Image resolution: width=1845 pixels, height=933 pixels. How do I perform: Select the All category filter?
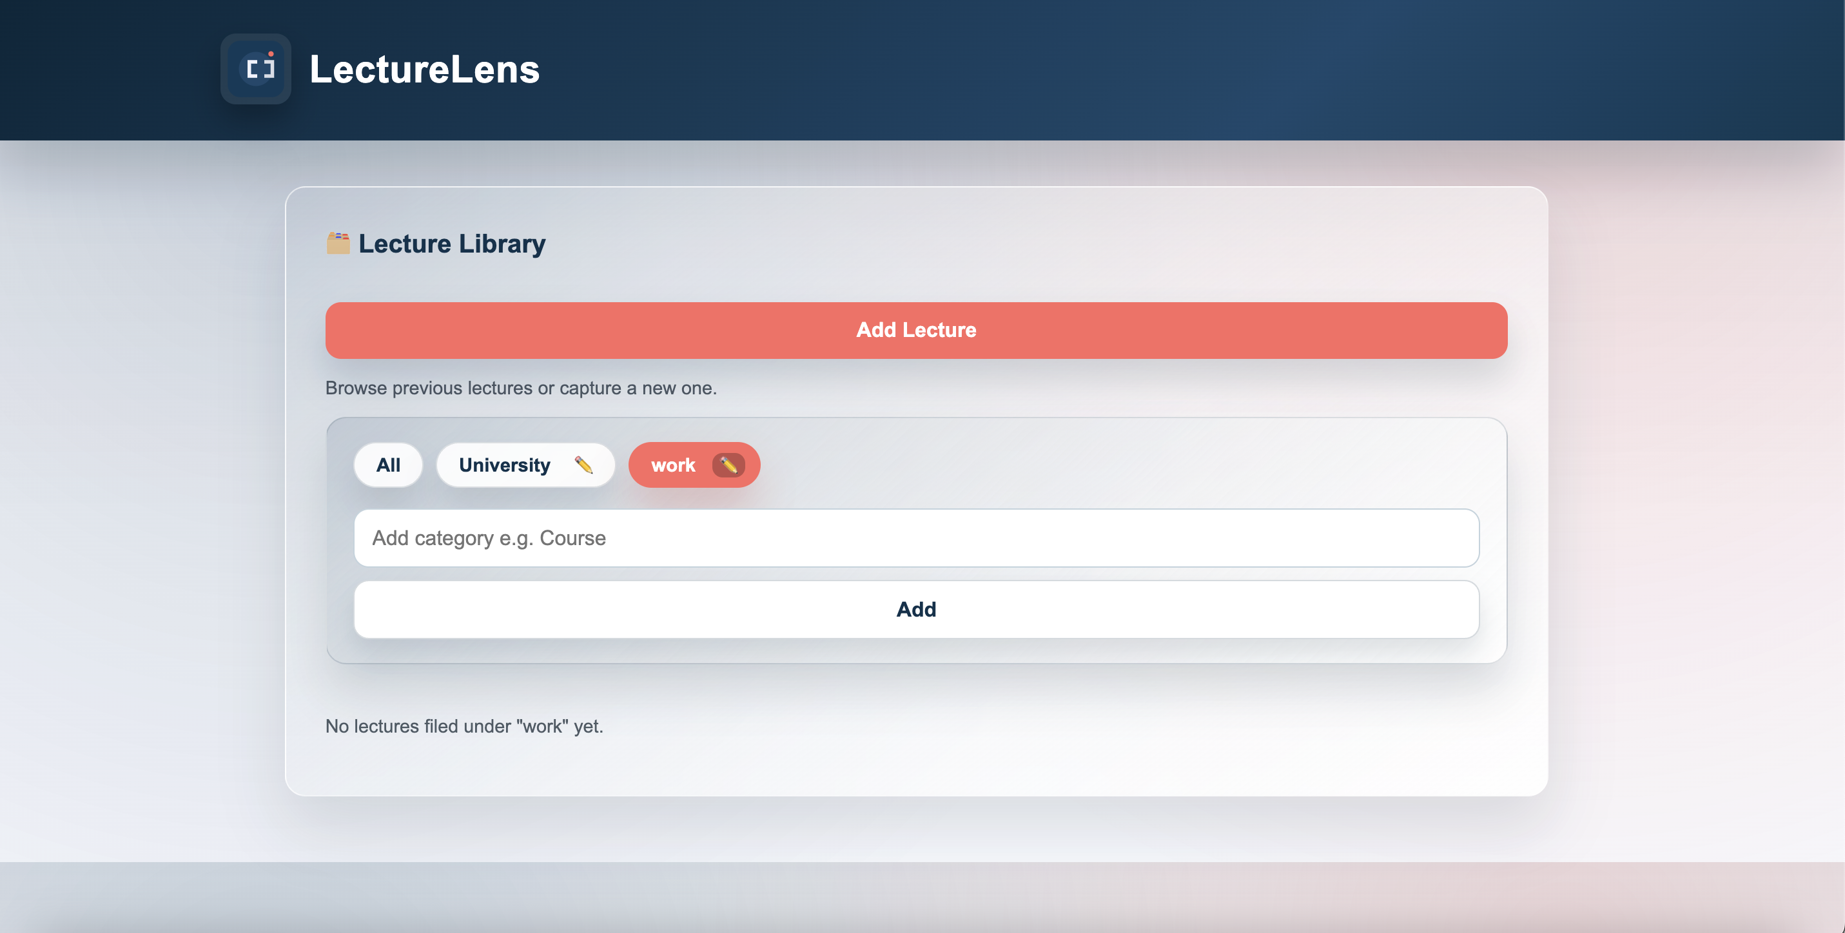pos(387,465)
